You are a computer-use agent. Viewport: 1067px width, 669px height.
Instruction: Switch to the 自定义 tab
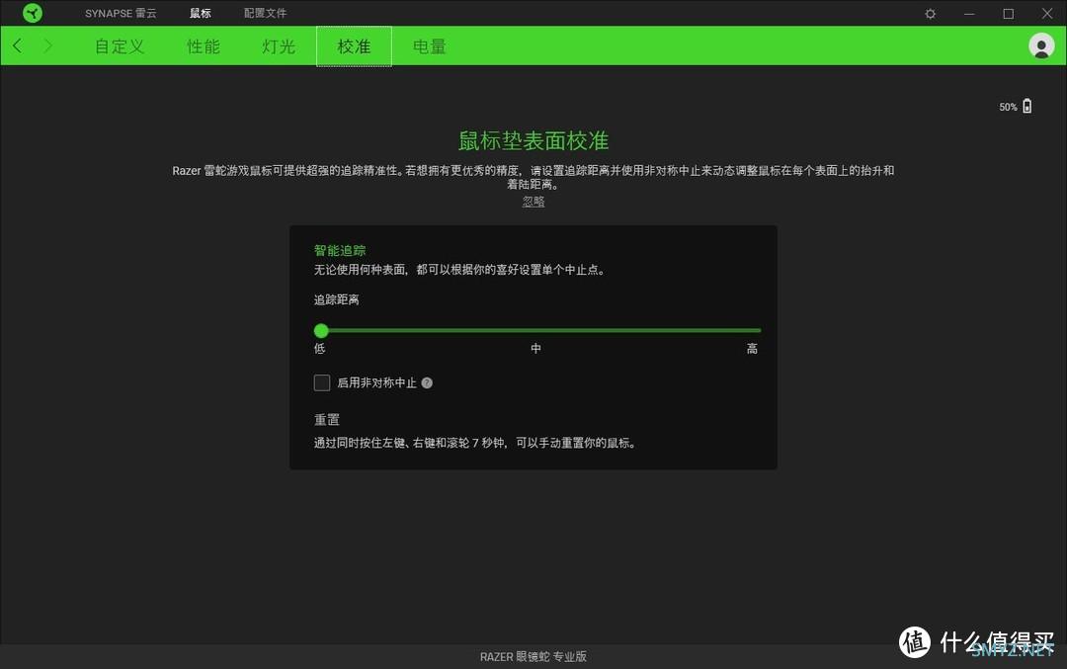pyautogui.click(x=120, y=46)
